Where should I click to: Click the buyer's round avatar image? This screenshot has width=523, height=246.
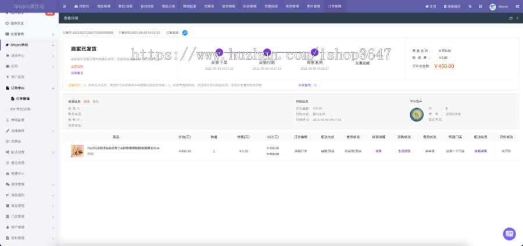tap(417, 115)
